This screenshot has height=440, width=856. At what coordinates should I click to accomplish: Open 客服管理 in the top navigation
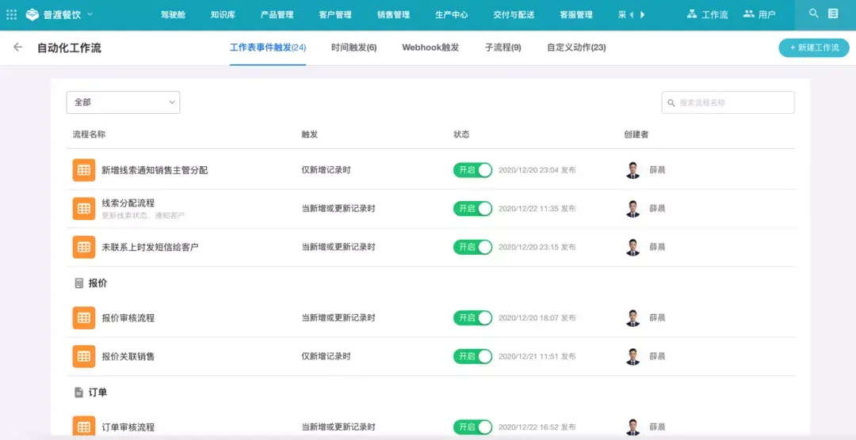pyautogui.click(x=576, y=15)
